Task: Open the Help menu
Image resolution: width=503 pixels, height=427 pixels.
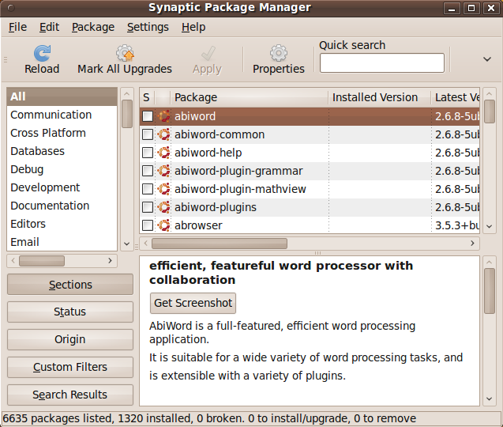Action: 193,27
